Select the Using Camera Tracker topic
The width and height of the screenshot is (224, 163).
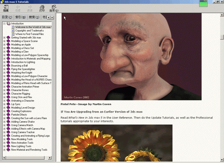click(x=23, y=132)
